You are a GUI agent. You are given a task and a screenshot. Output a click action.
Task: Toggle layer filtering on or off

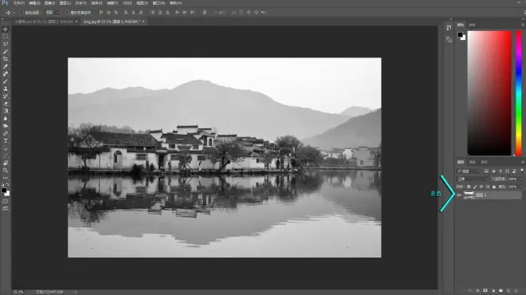pyautogui.click(x=522, y=171)
